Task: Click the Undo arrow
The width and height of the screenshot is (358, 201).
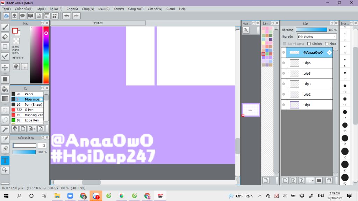Action: tap(67, 16)
